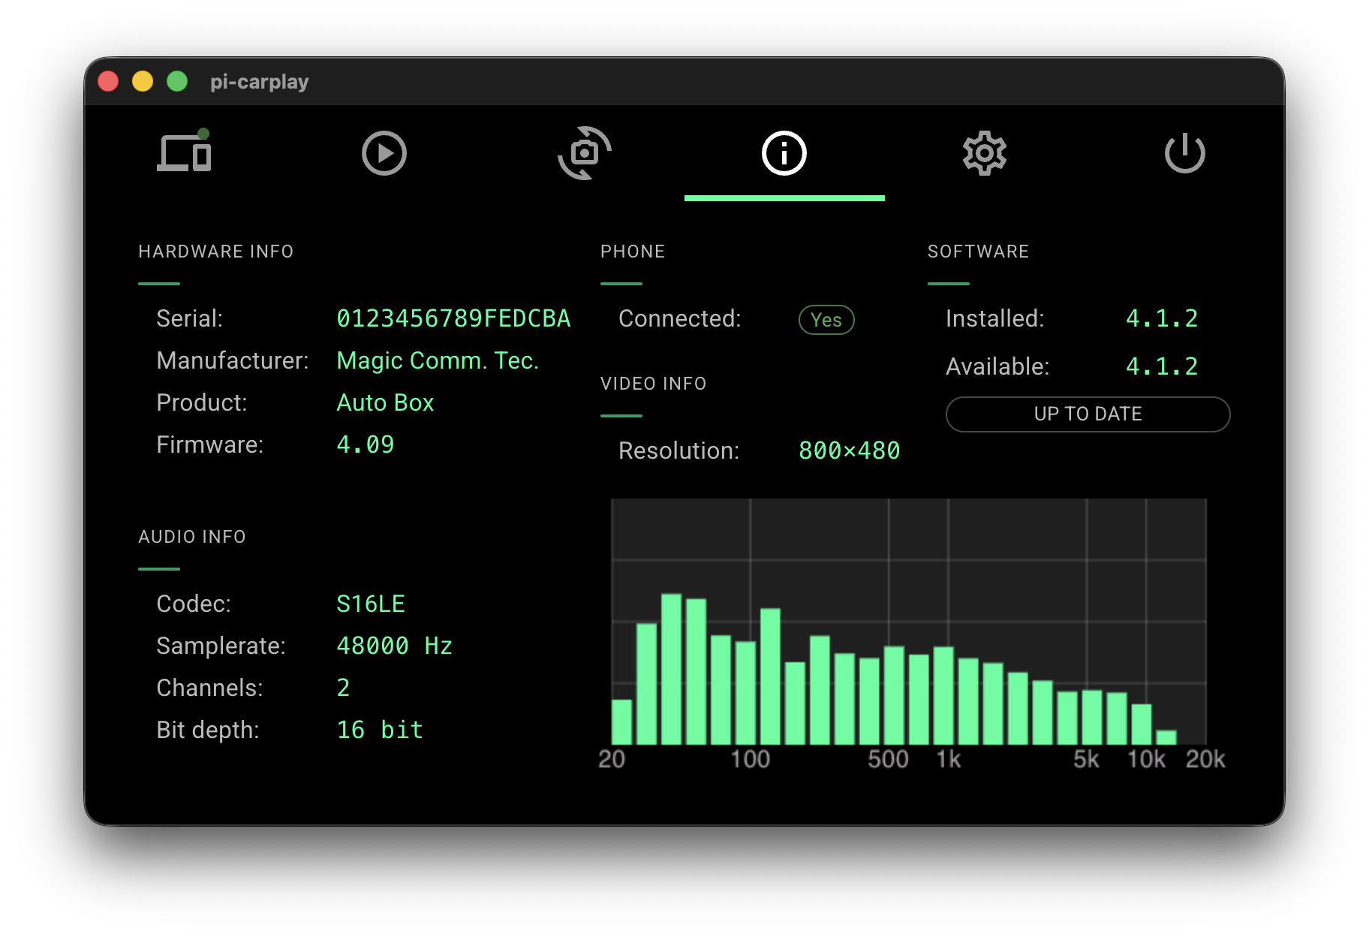Click the UP TO DATE button
Screen dimensions: 1369x937
pyautogui.click(x=1088, y=414)
